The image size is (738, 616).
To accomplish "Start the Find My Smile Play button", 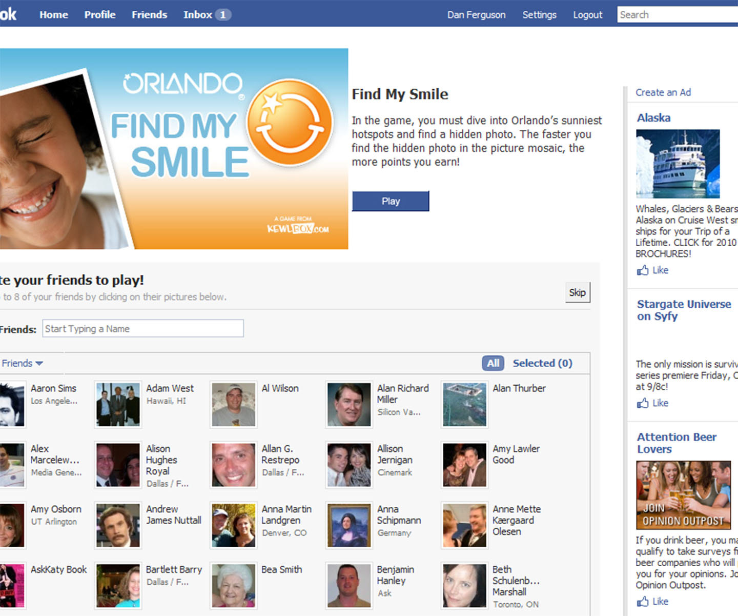I will tap(391, 201).
